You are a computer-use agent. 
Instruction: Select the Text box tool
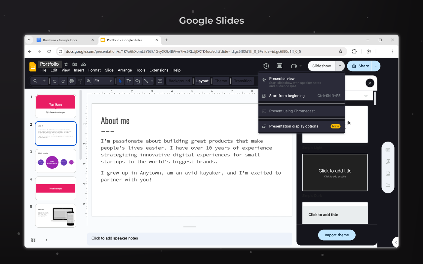pos(129,81)
